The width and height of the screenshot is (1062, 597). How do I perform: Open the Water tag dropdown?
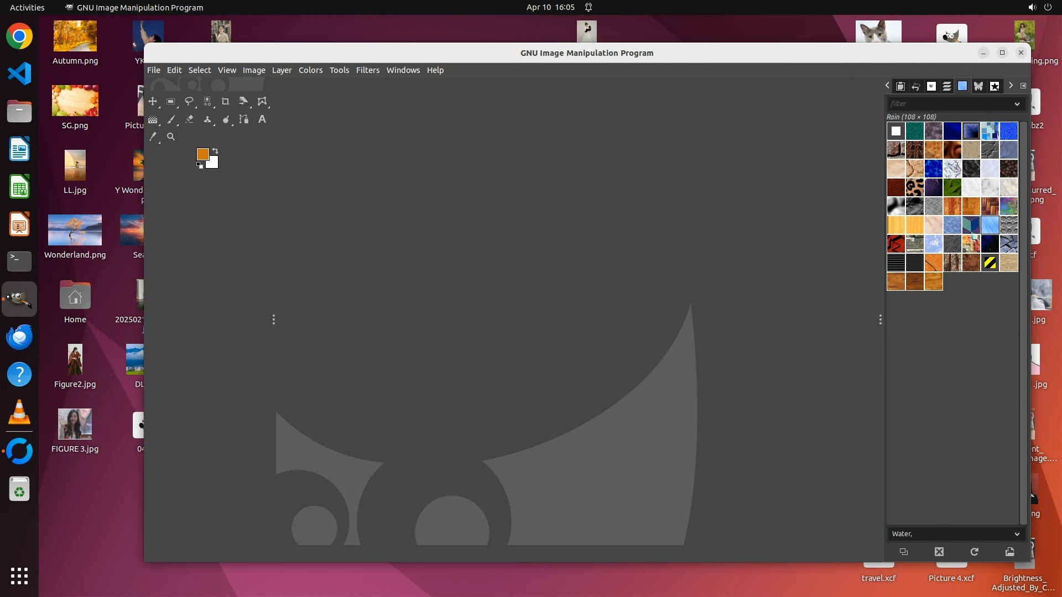click(x=1017, y=534)
